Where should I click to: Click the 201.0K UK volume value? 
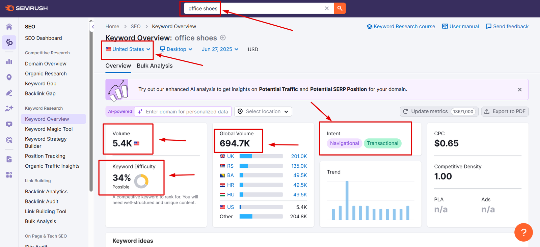[299, 156]
